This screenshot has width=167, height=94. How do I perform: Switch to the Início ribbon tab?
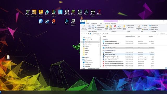click(88, 23)
